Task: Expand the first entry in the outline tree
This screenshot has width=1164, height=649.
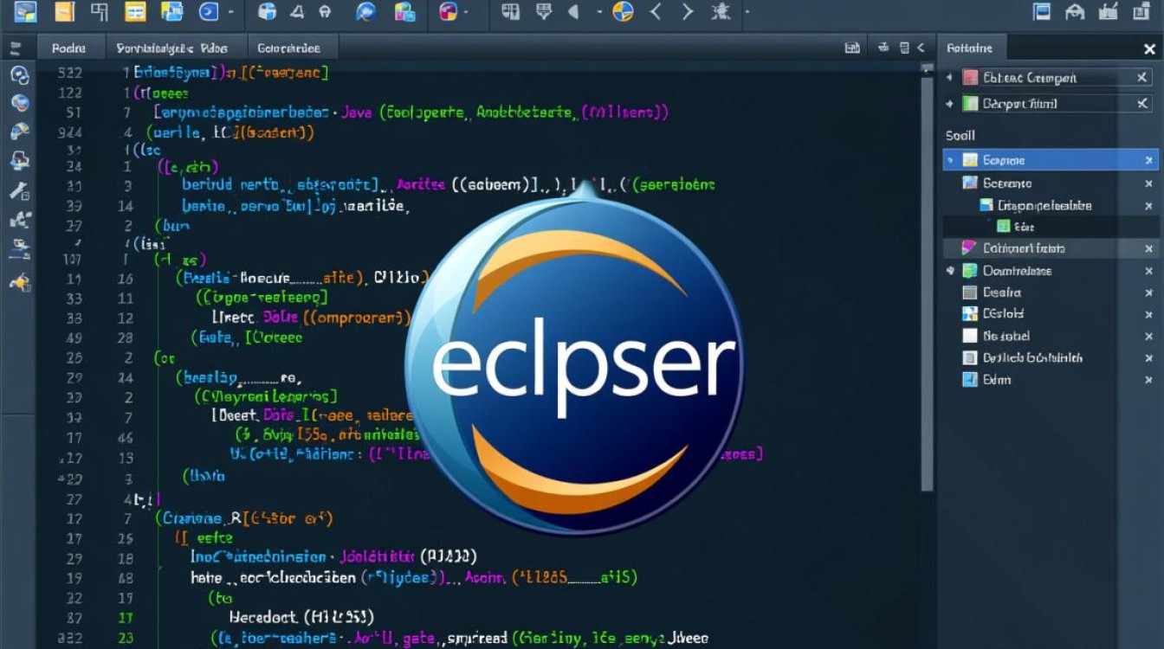Action: pos(951,77)
